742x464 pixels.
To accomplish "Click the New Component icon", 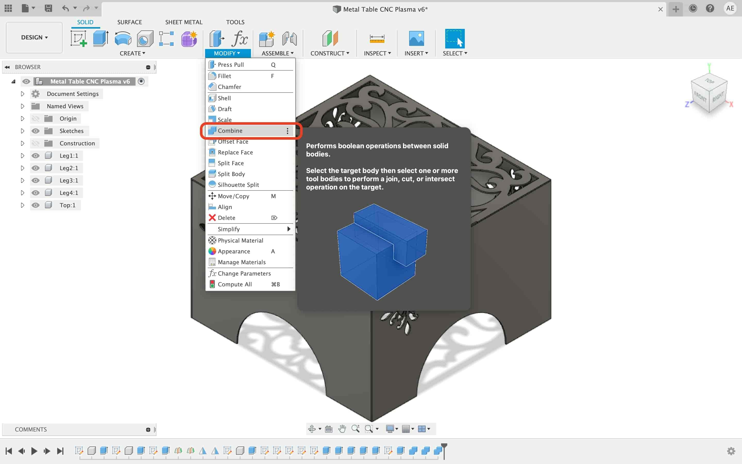I will (x=266, y=39).
